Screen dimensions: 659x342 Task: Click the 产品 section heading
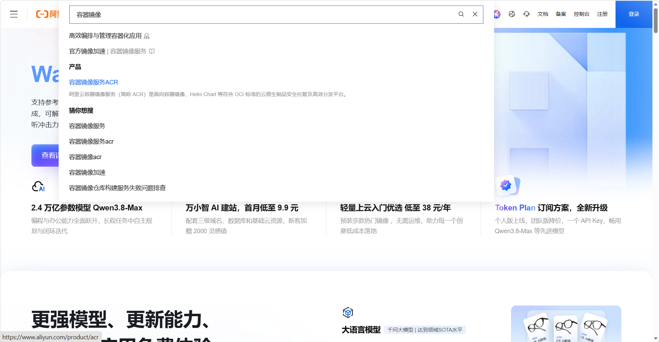click(75, 67)
